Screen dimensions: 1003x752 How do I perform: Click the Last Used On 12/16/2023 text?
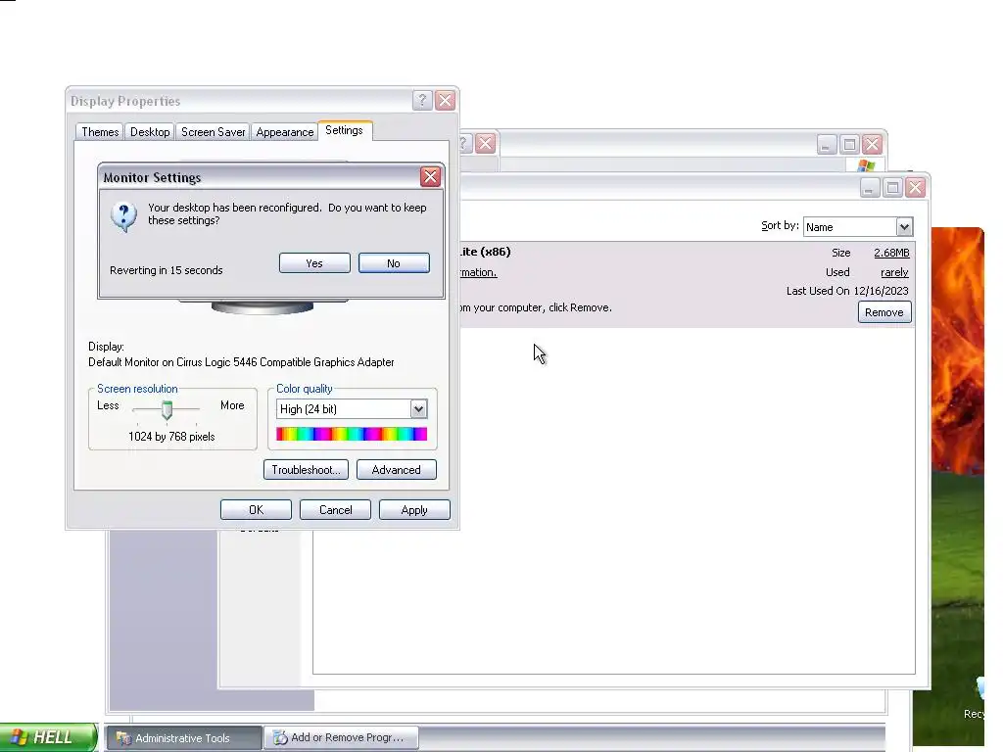(x=847, y=291)
